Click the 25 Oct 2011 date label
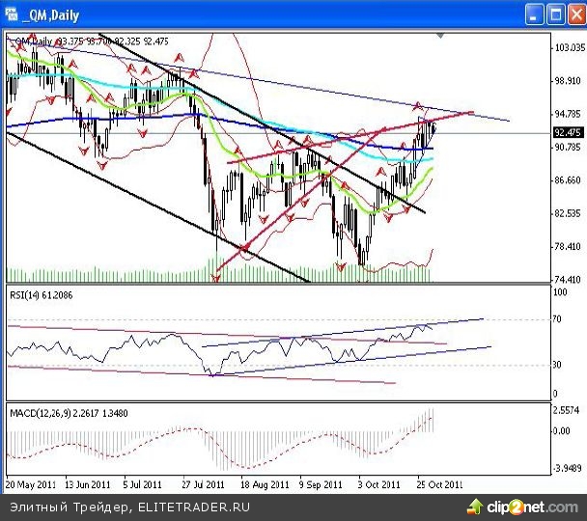The width and height of the screenshot is (587, 521). pyautogui.click(x=438, y=483)
